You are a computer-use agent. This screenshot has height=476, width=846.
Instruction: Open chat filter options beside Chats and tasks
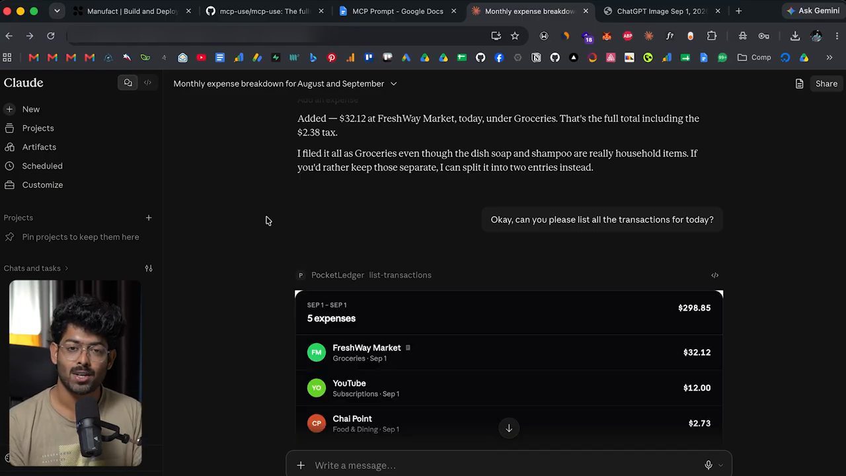pyautogui.click(x=149, y=268)
